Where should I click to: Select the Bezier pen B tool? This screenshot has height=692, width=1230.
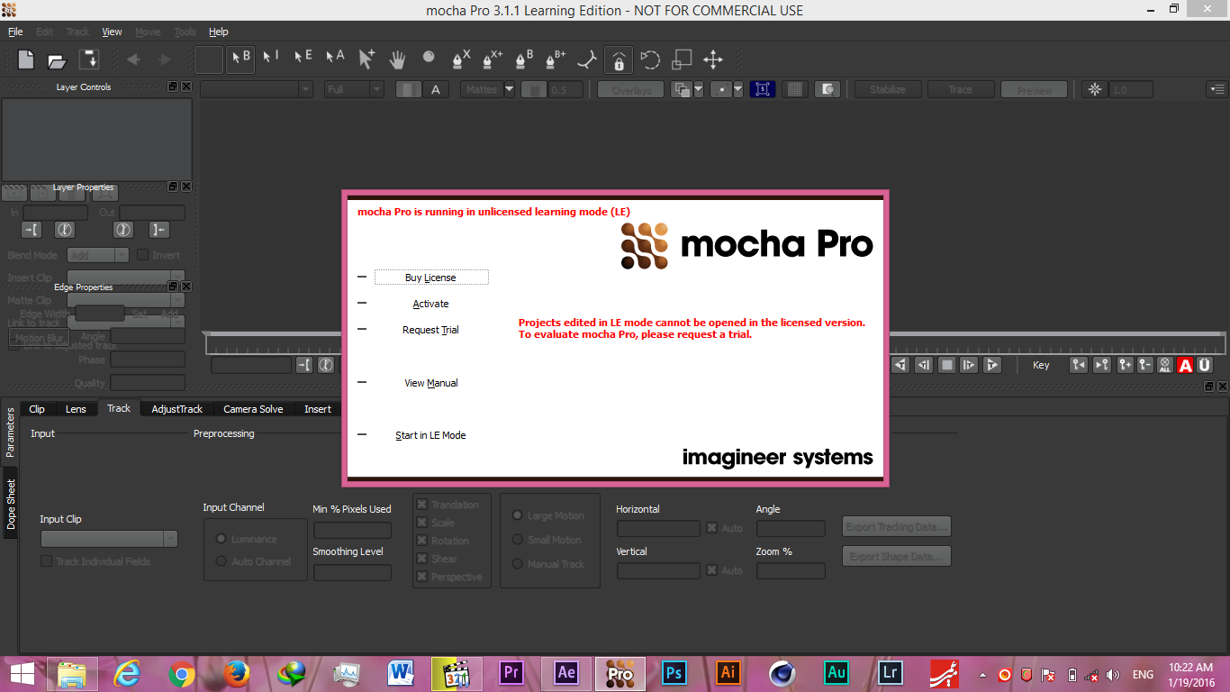tap(524, 59)
